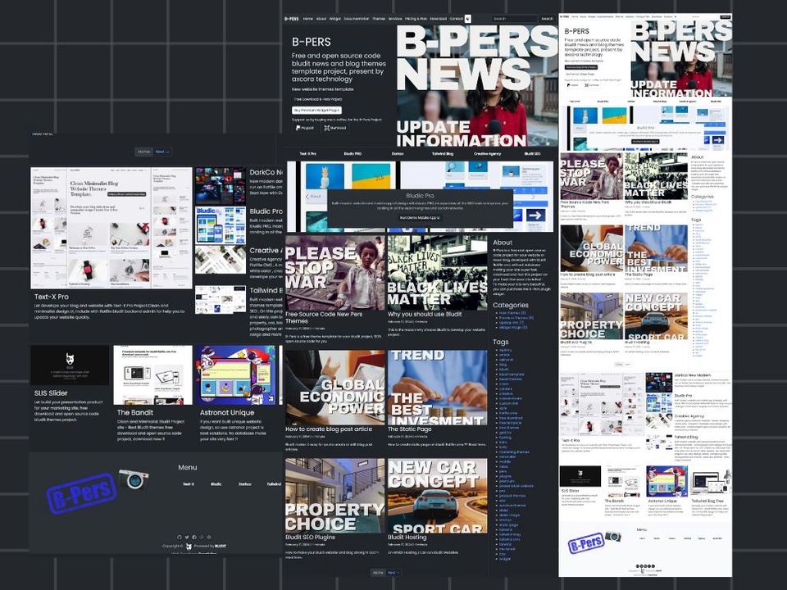This screenshot has height=590, width=787.
Task: Toggle dark mode with the moon icon
Action: [467, 18]
